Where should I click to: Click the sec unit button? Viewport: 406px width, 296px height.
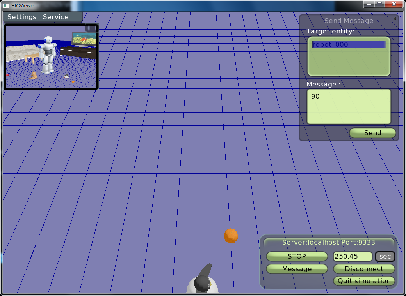click(385, 257)
